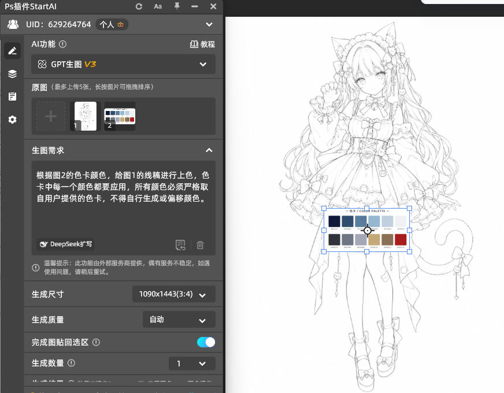Open the 教程 tutorial link
This screenshot has width=504, height=393.
click(202, 45)
